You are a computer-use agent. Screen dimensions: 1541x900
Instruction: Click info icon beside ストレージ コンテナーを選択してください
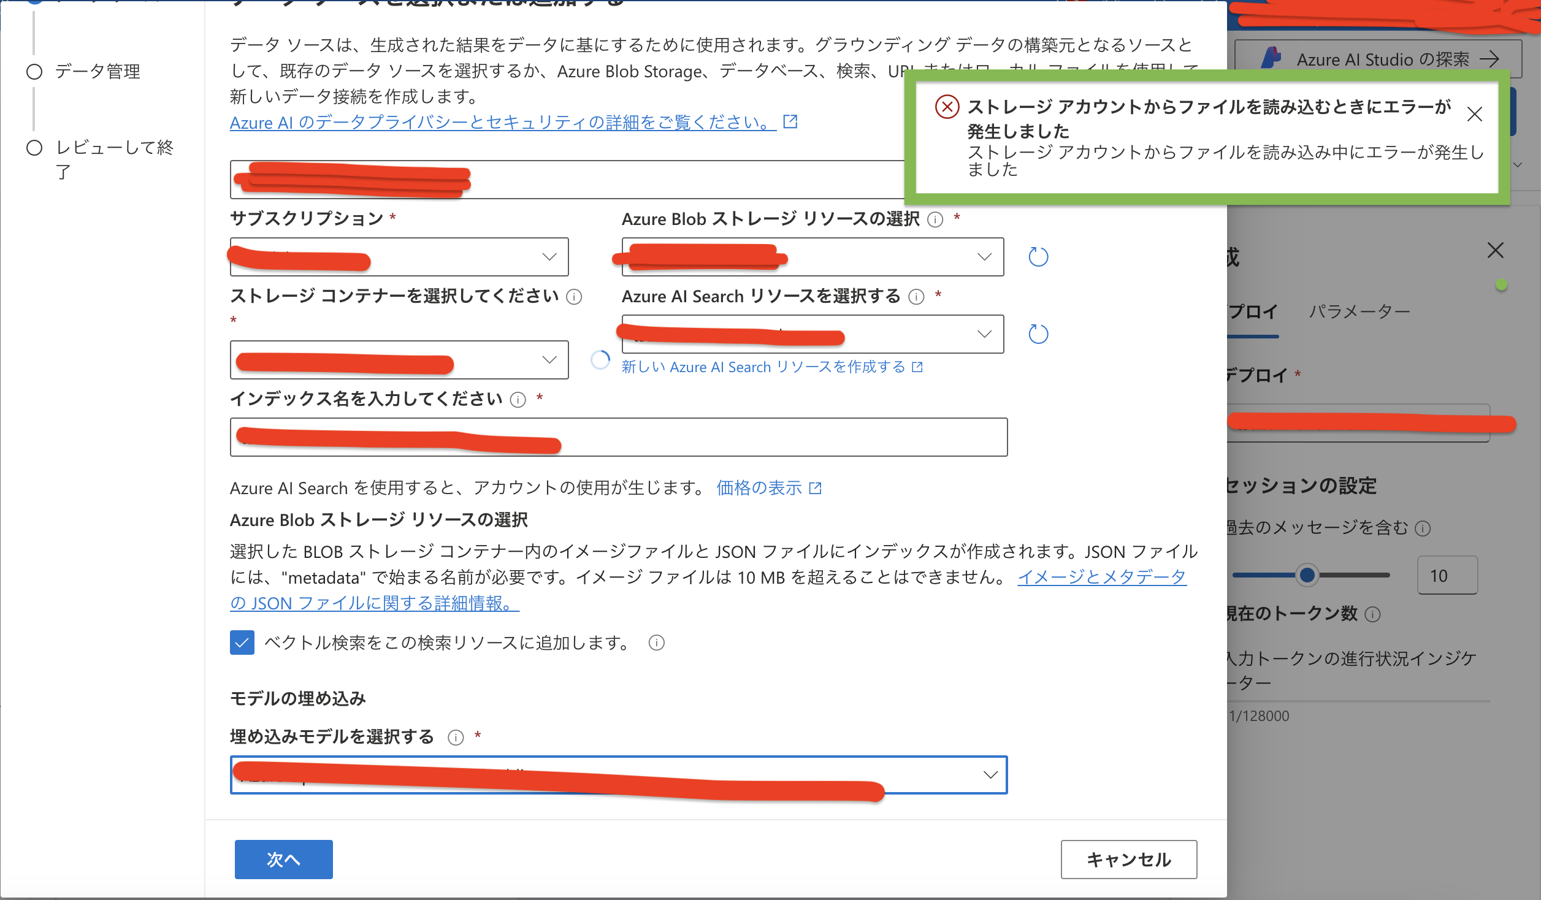[573, 297]
